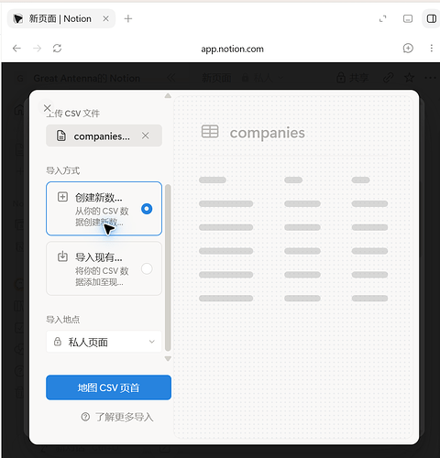440x458 pixels.
Task: Click the expand window icon in the tab bar
Action: (x=383, y=19)
